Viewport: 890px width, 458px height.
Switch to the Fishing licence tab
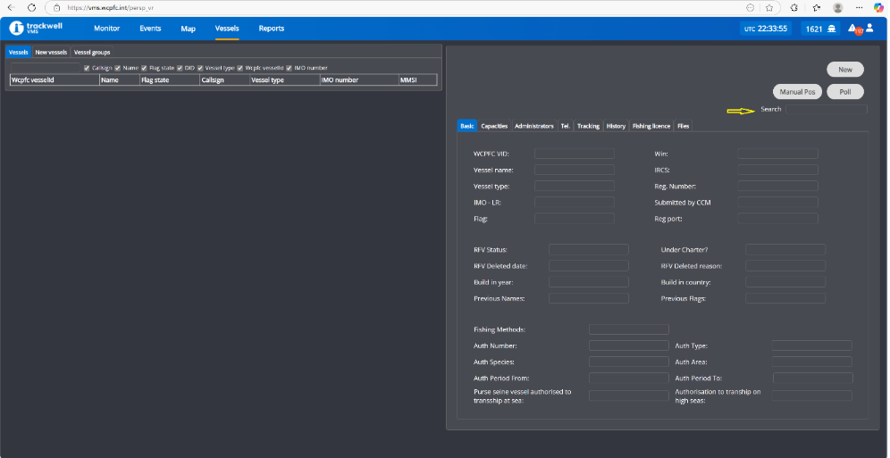(651, 126)
